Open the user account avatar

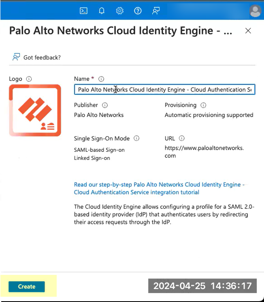click(255, 11)
